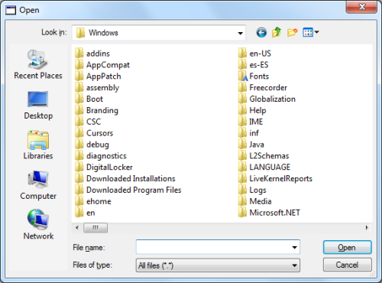Open the Files of type dropdown
This screenshot has height=283, width=382.
(x=218, y=265)
